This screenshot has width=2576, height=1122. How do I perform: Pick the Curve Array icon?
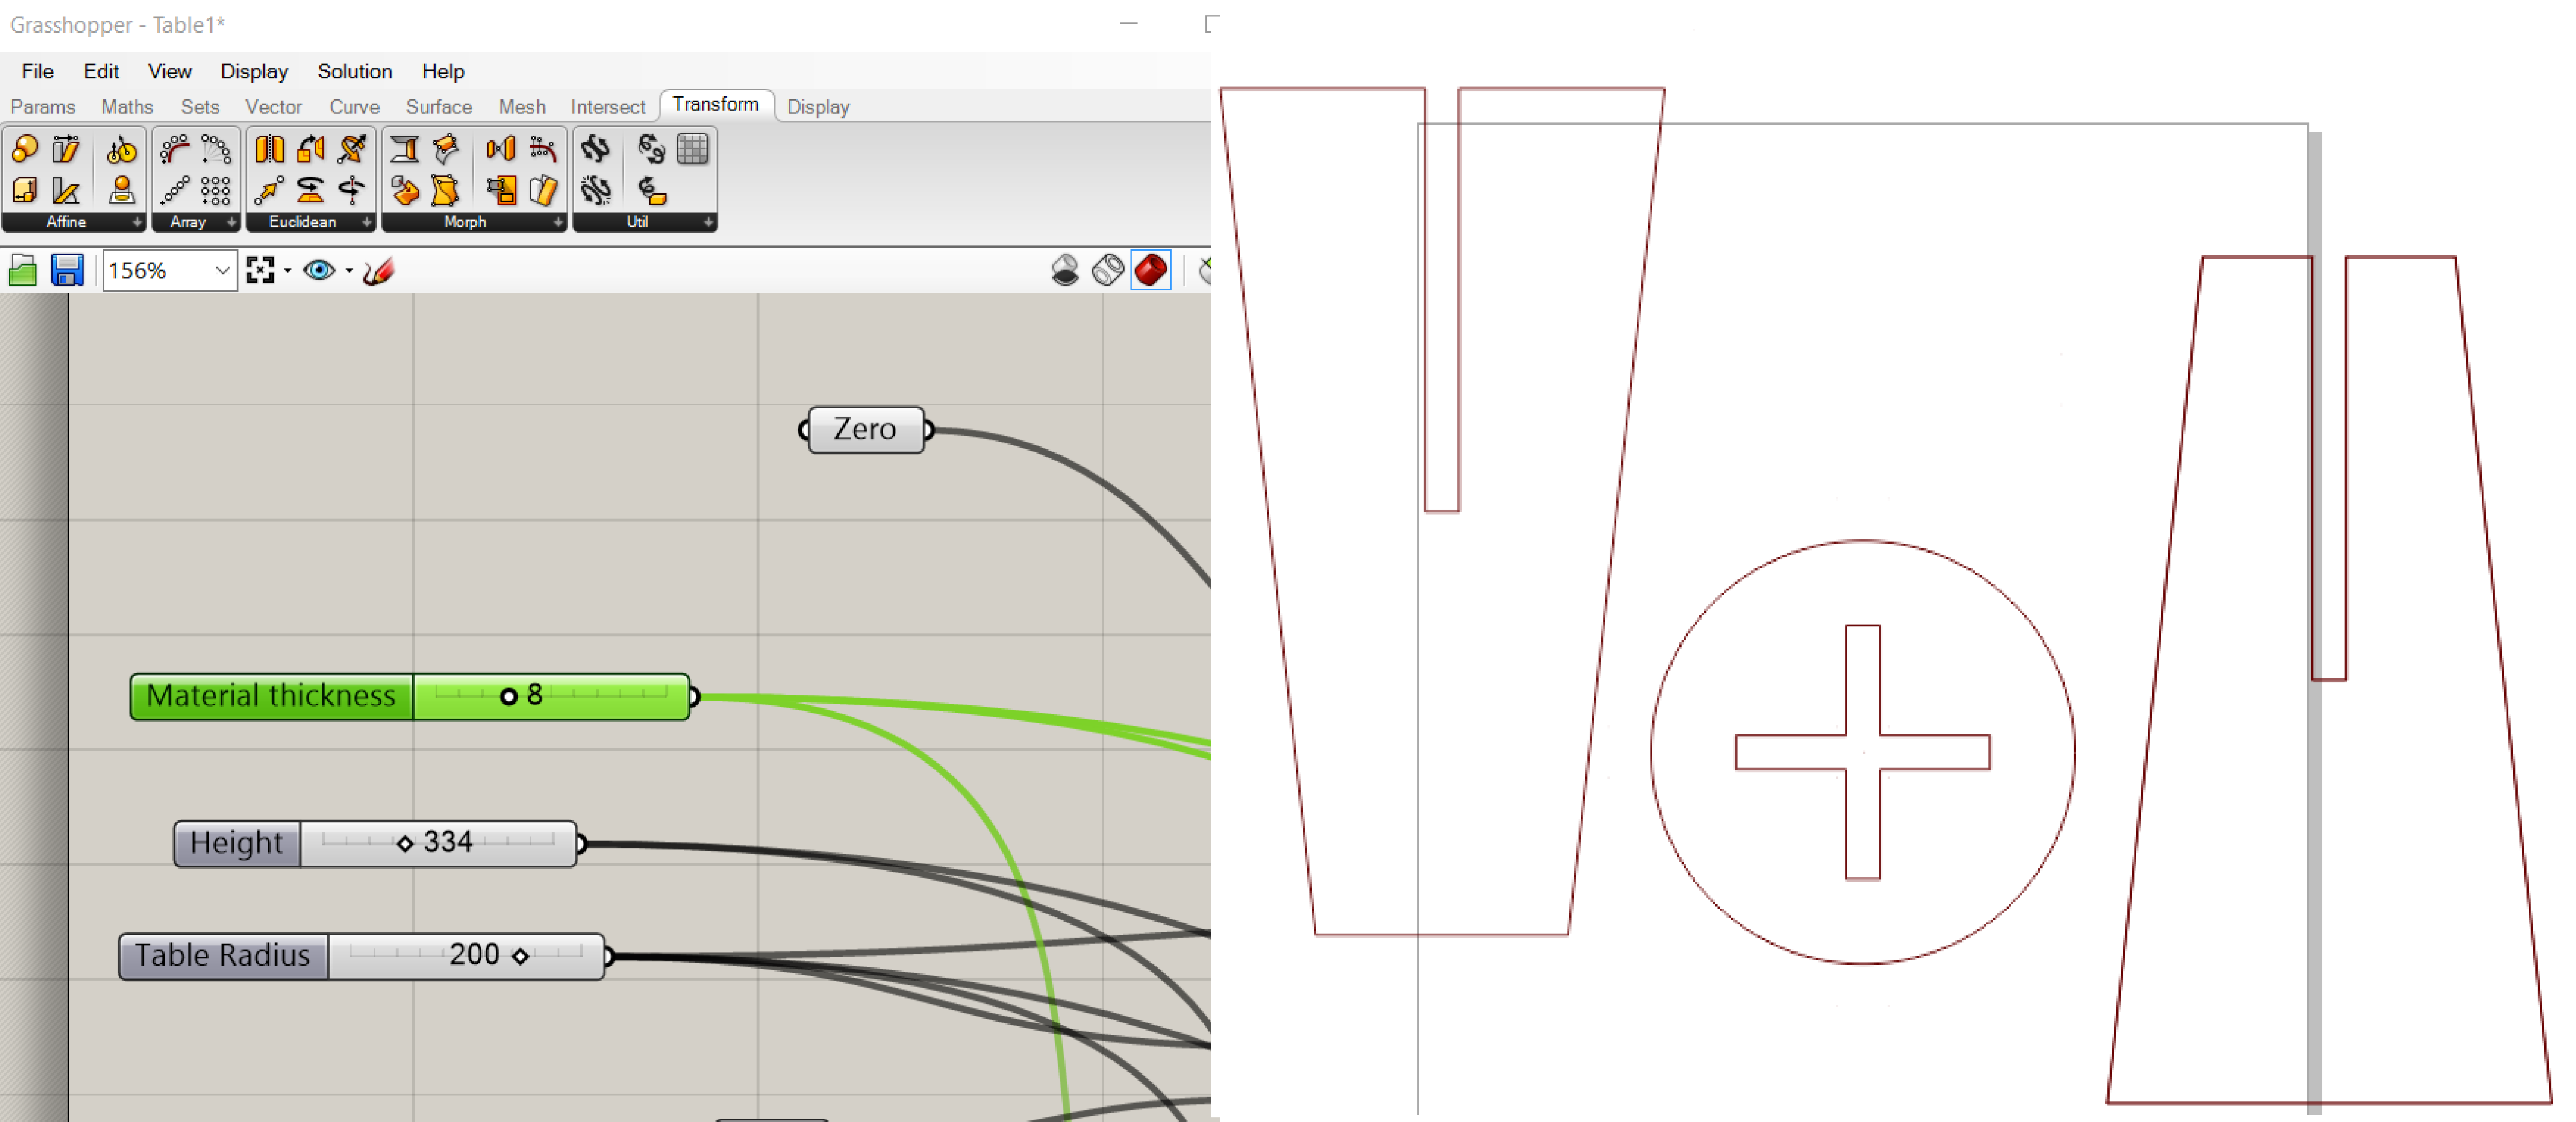[174, 150]
